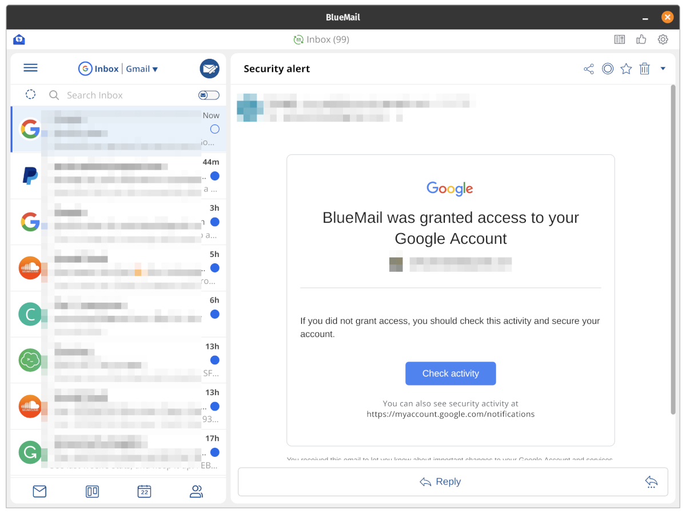Image resolution: width=686 pixels, height=514 pixels.
Task: Expand the Gmail account dropdown
Action: coord(142,69)
